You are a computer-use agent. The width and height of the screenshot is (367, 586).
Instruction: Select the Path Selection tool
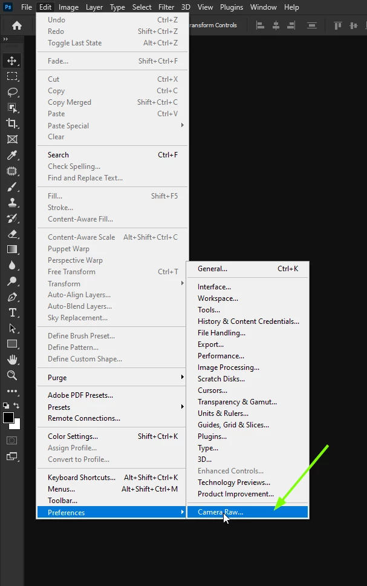tap(12, 328)
